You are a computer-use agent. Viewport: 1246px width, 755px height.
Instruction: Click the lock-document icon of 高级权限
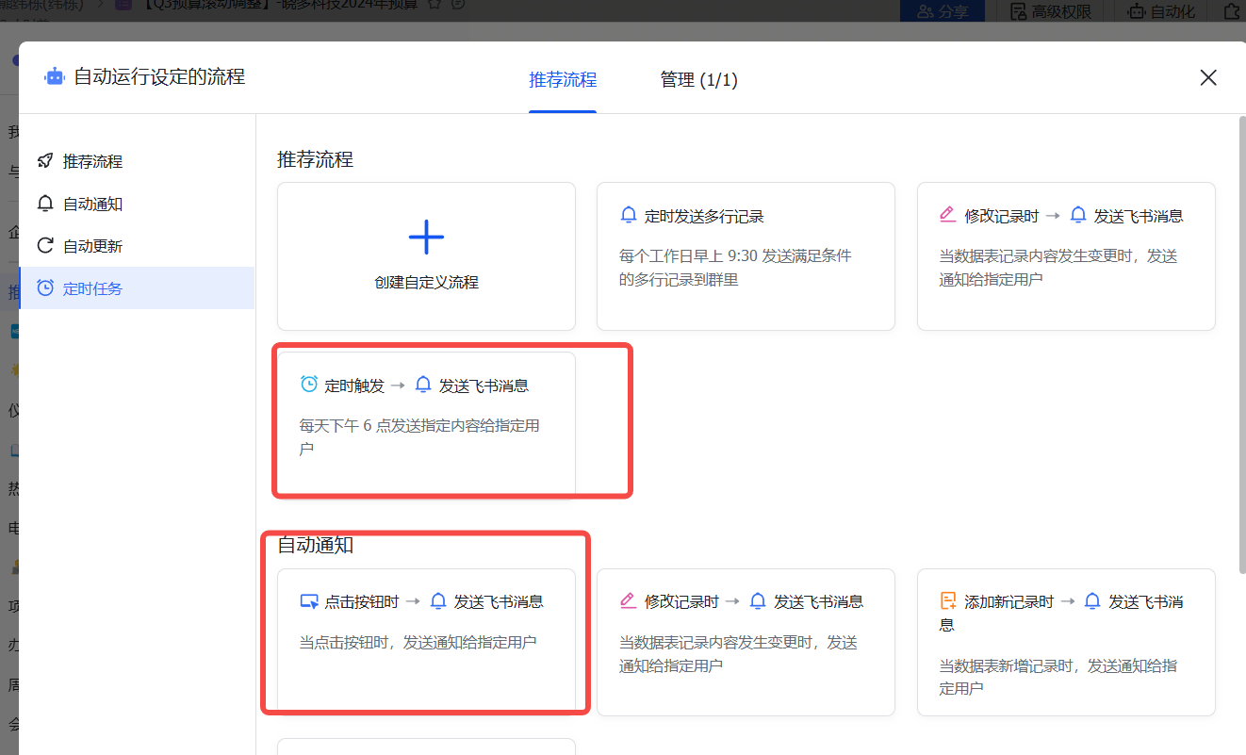pos(1018,11)
